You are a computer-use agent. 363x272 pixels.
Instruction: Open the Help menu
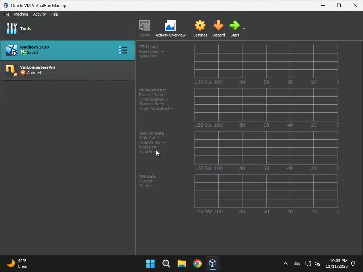pyautogui.click(x=54, y=14)
